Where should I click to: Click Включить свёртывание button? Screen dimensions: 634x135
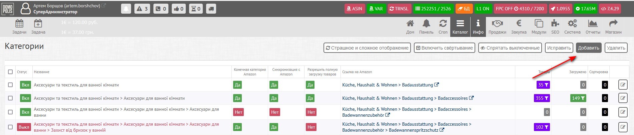pos(445,48)
